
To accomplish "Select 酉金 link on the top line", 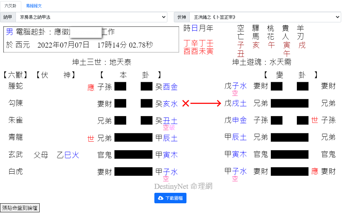I will pyautogui.click(x=170, y=86).
